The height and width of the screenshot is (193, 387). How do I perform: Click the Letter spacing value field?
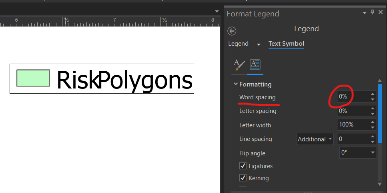click(353, 111)
